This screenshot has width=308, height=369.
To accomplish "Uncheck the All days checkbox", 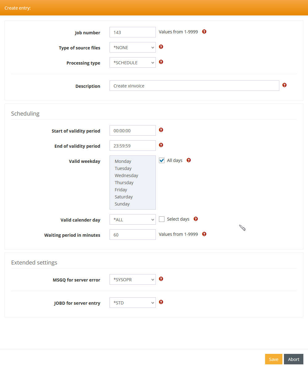I will [x=162, y=160].
